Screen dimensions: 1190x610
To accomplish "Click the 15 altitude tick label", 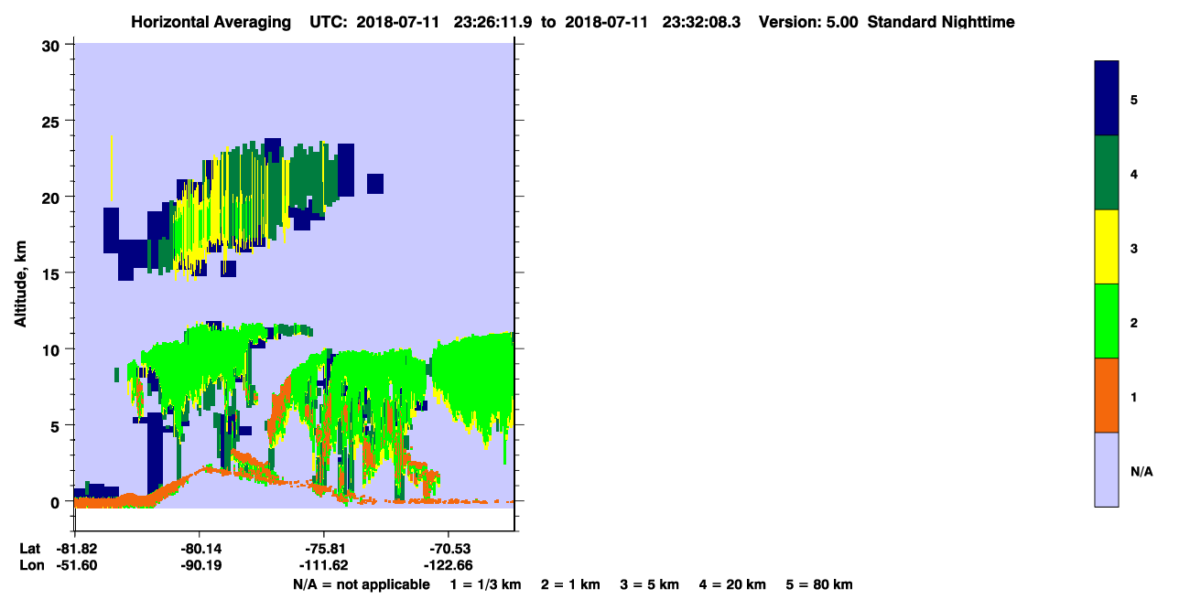I will pyautogui.click(x=52, y=273).
